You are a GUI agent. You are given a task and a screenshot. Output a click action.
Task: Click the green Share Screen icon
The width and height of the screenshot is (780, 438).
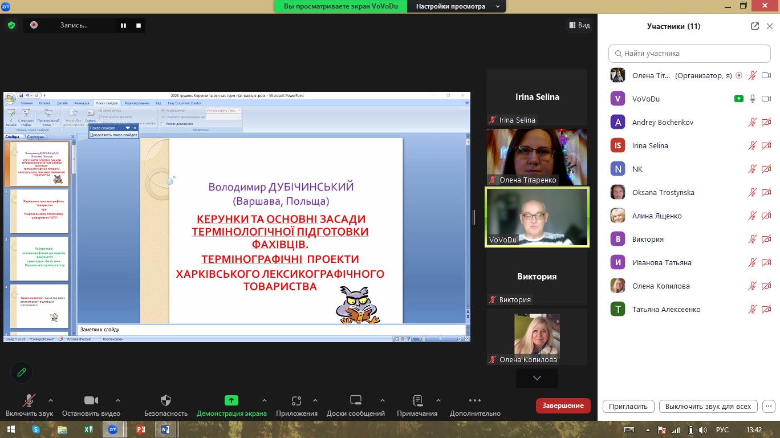click(x=231, y=400)
